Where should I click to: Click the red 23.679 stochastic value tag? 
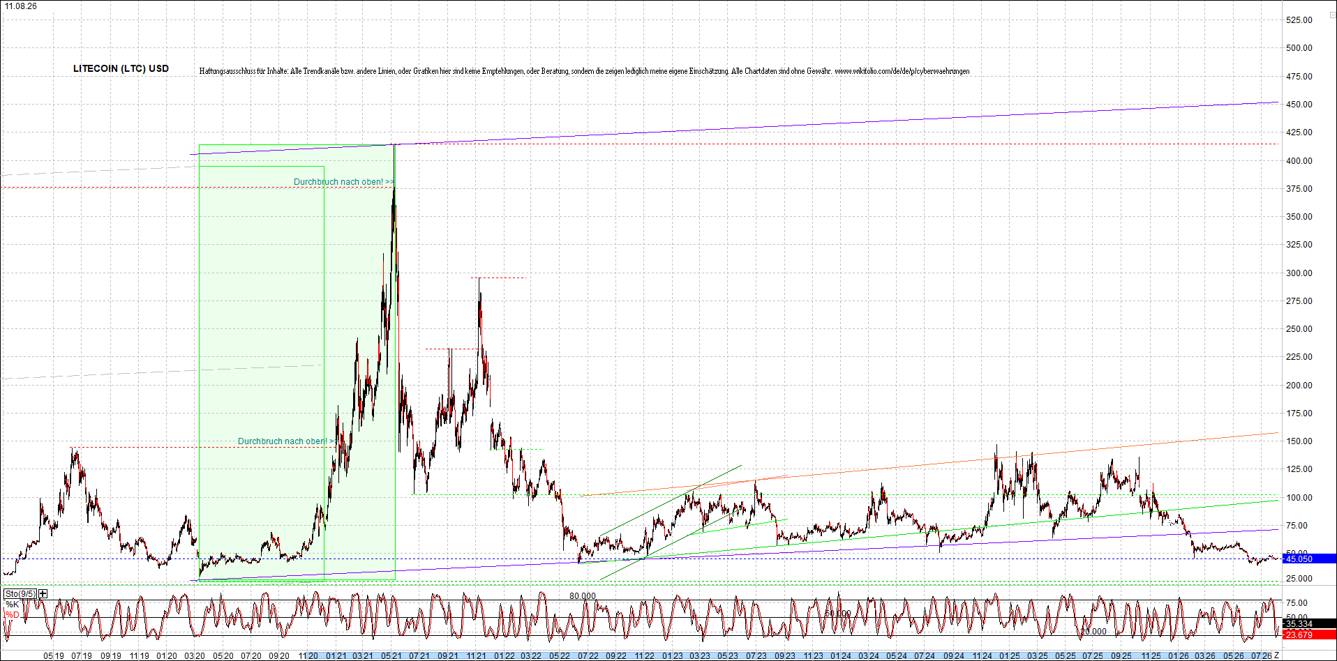point(1309,635)
